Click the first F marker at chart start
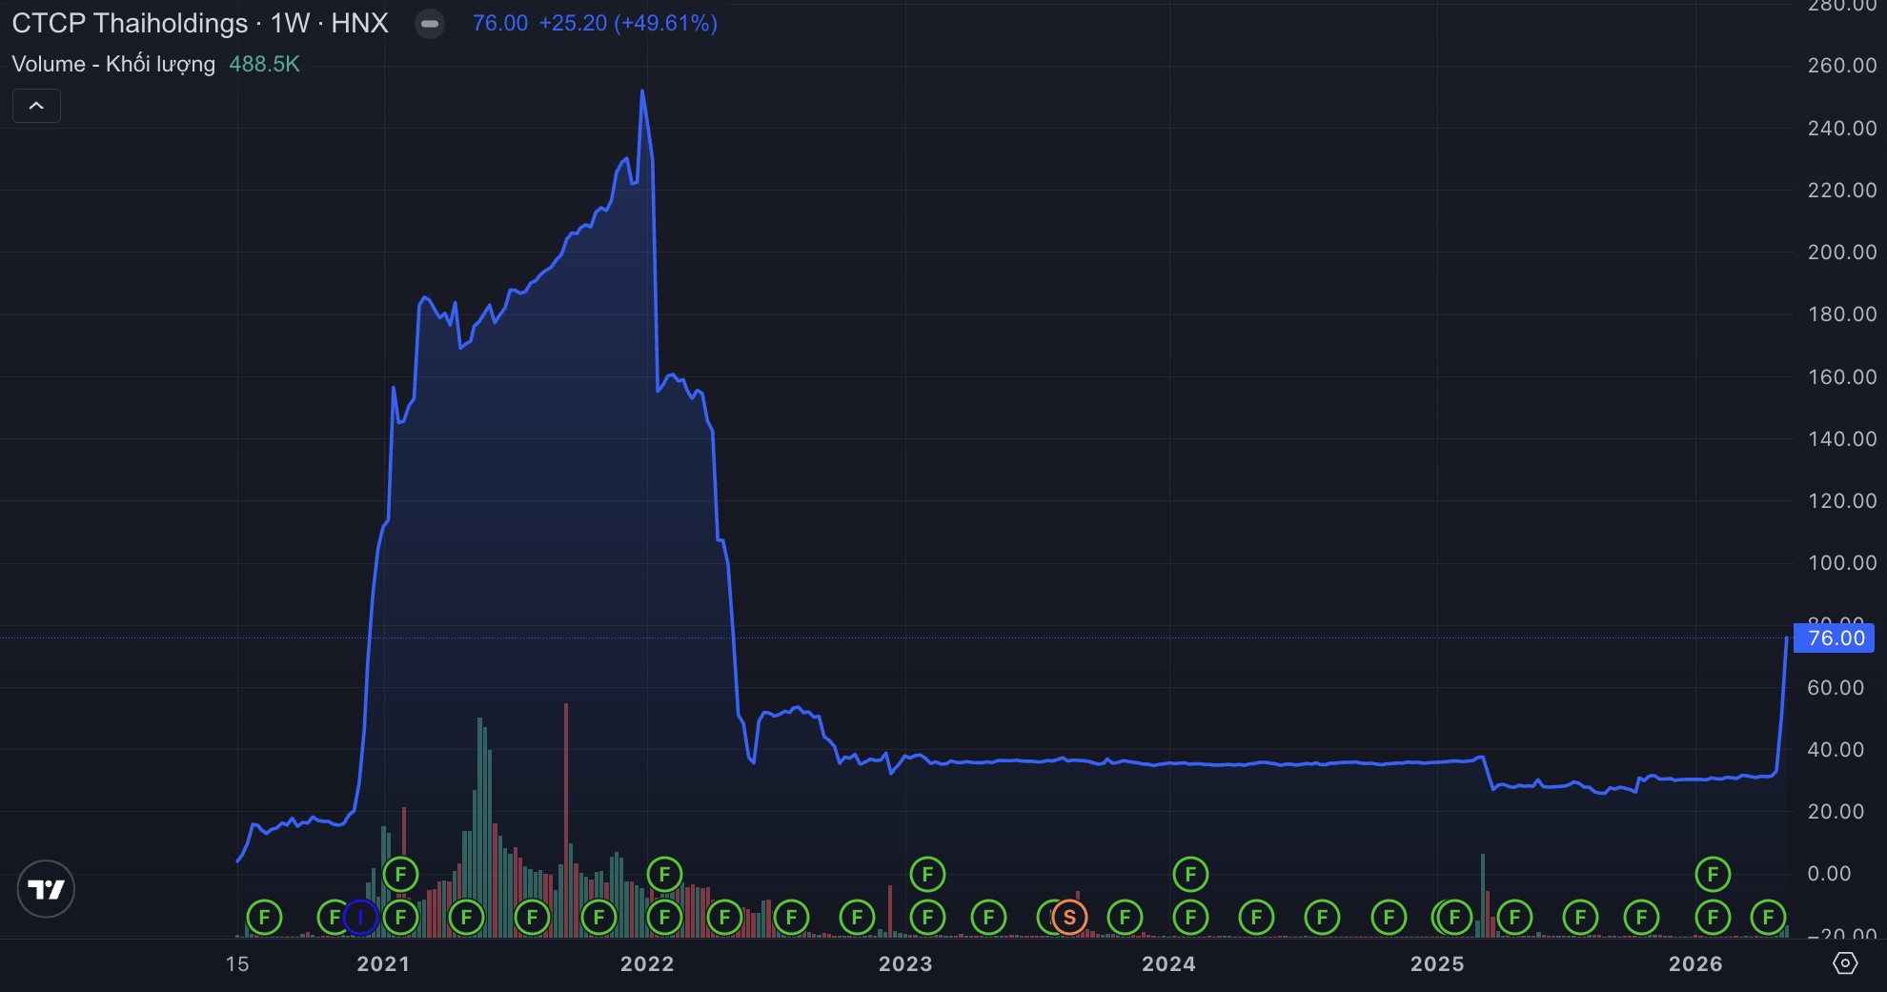Screen dimensions: 1887x992 264,918
